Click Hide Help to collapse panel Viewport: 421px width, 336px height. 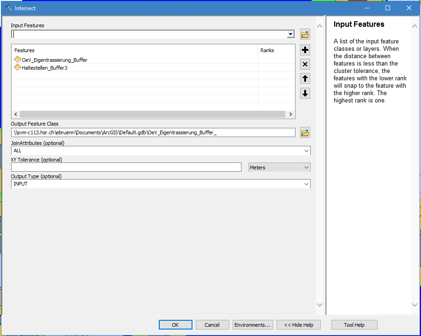click(299, 325)
